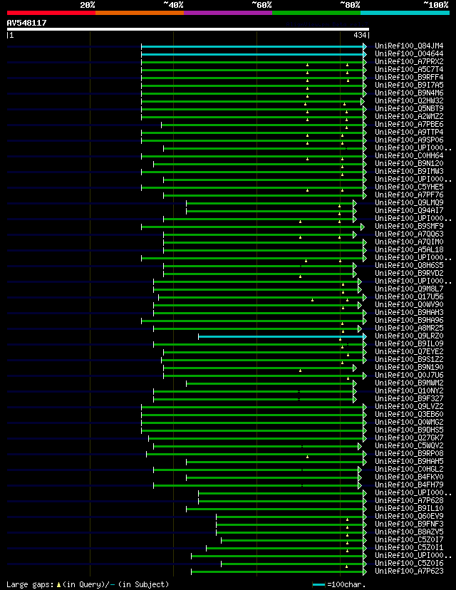This screenshot has height=590, width=456.
Task: Open the UniRef100_B9I7A5 hit
Action: [x=409, y=85]
